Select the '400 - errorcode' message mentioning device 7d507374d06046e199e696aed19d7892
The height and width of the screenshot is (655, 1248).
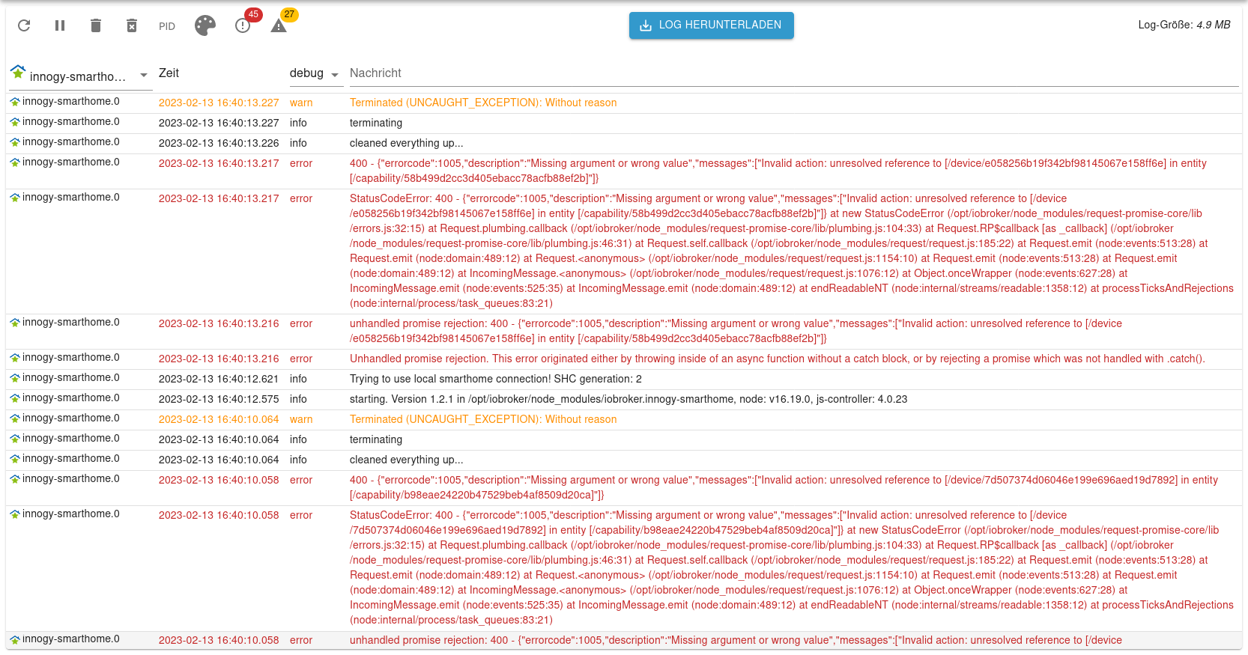coord(784,487)
